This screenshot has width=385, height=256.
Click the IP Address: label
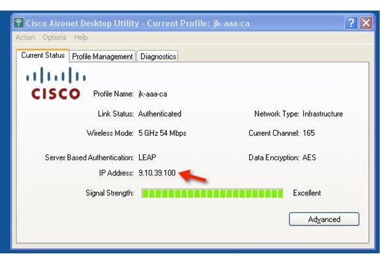[x=117, y=173]
